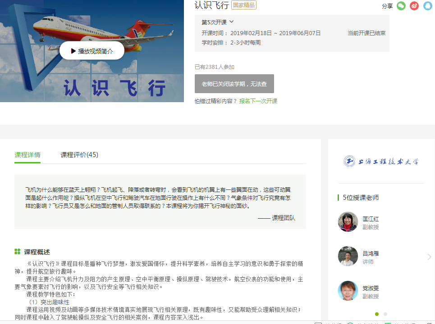Select the green first-page carousel dot
Viewport: 435px width, 324px height.
coord(377,314)
